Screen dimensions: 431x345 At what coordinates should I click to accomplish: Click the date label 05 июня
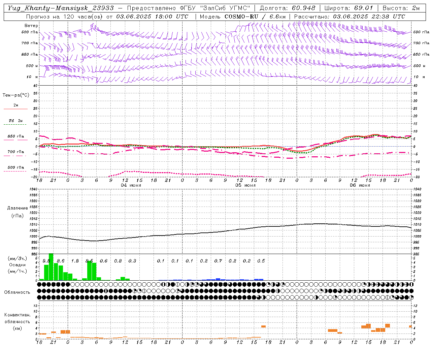(245, 185)
